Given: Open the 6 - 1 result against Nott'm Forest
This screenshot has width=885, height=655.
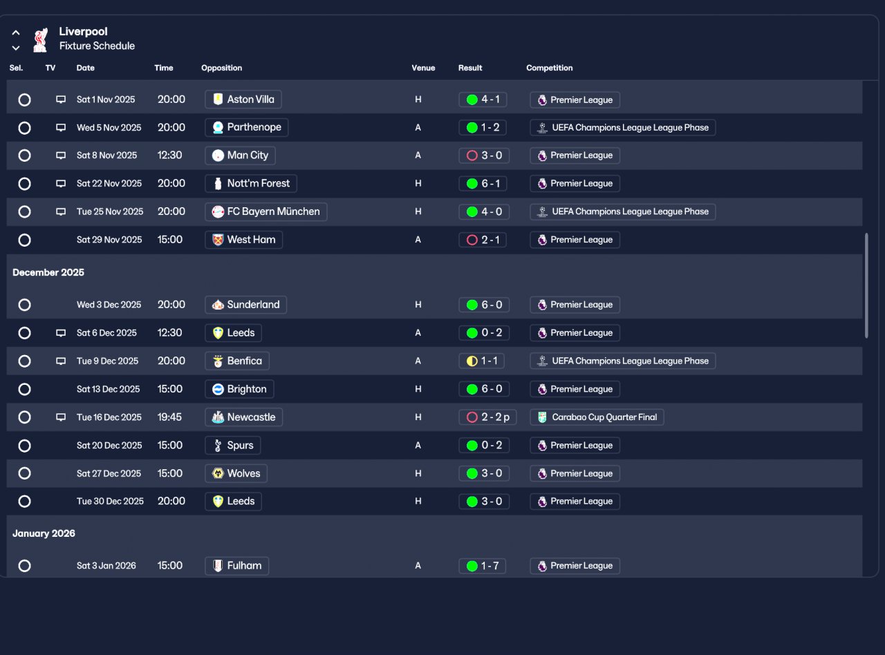Looking at the screenshot, I should pos(483,184).
